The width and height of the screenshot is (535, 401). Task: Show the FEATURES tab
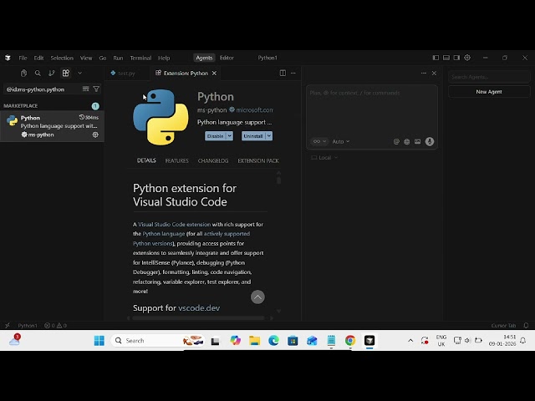pos(176,160)
